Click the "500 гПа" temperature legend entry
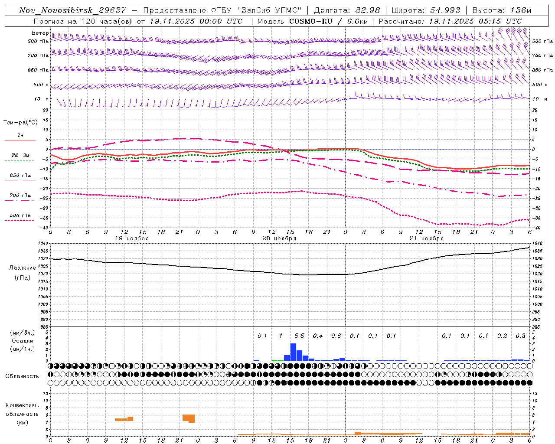The width and height of the screenshot is (555, 444). (20, 215)
